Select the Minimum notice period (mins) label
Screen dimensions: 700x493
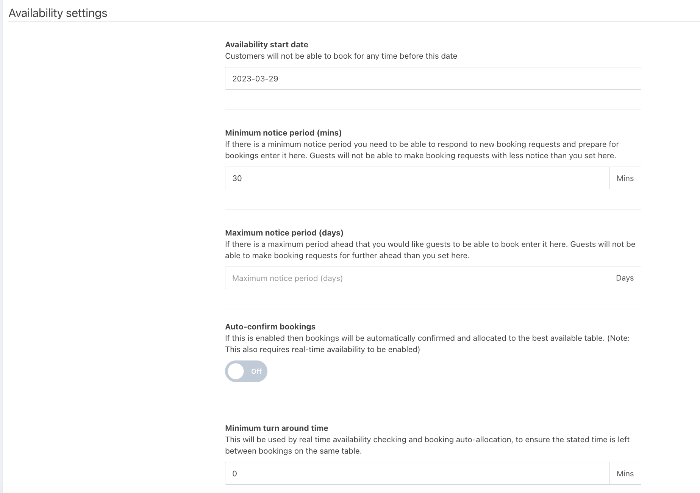(x=283, y=133)
